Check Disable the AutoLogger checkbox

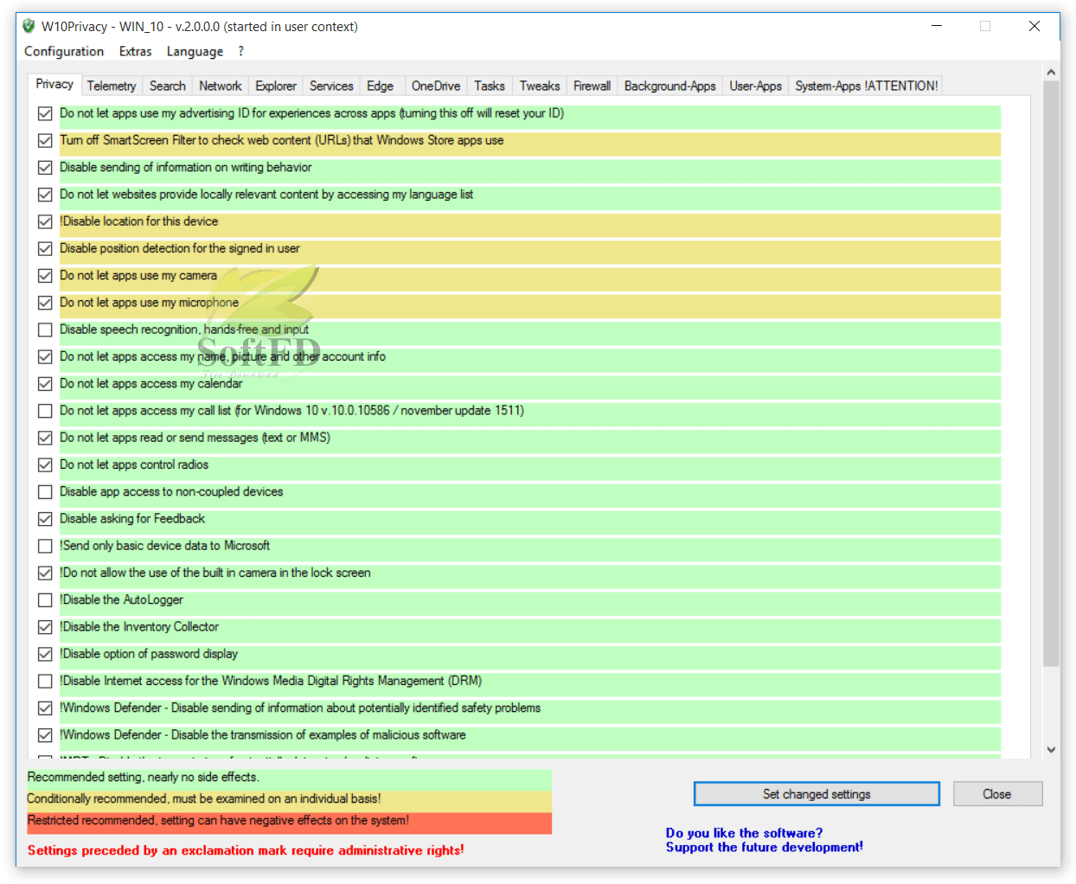coord(45,600)
